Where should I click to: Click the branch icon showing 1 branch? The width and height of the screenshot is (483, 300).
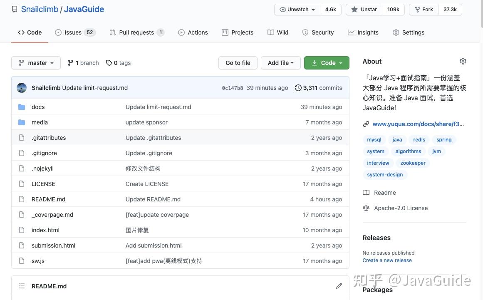click(71, 63)
